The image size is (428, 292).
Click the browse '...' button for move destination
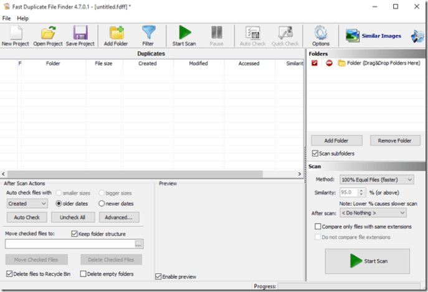click(x=138, y=244)
